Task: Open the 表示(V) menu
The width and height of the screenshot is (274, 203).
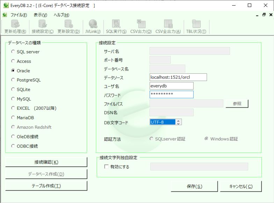Action: pyautogui.click(x=41, y=15)
